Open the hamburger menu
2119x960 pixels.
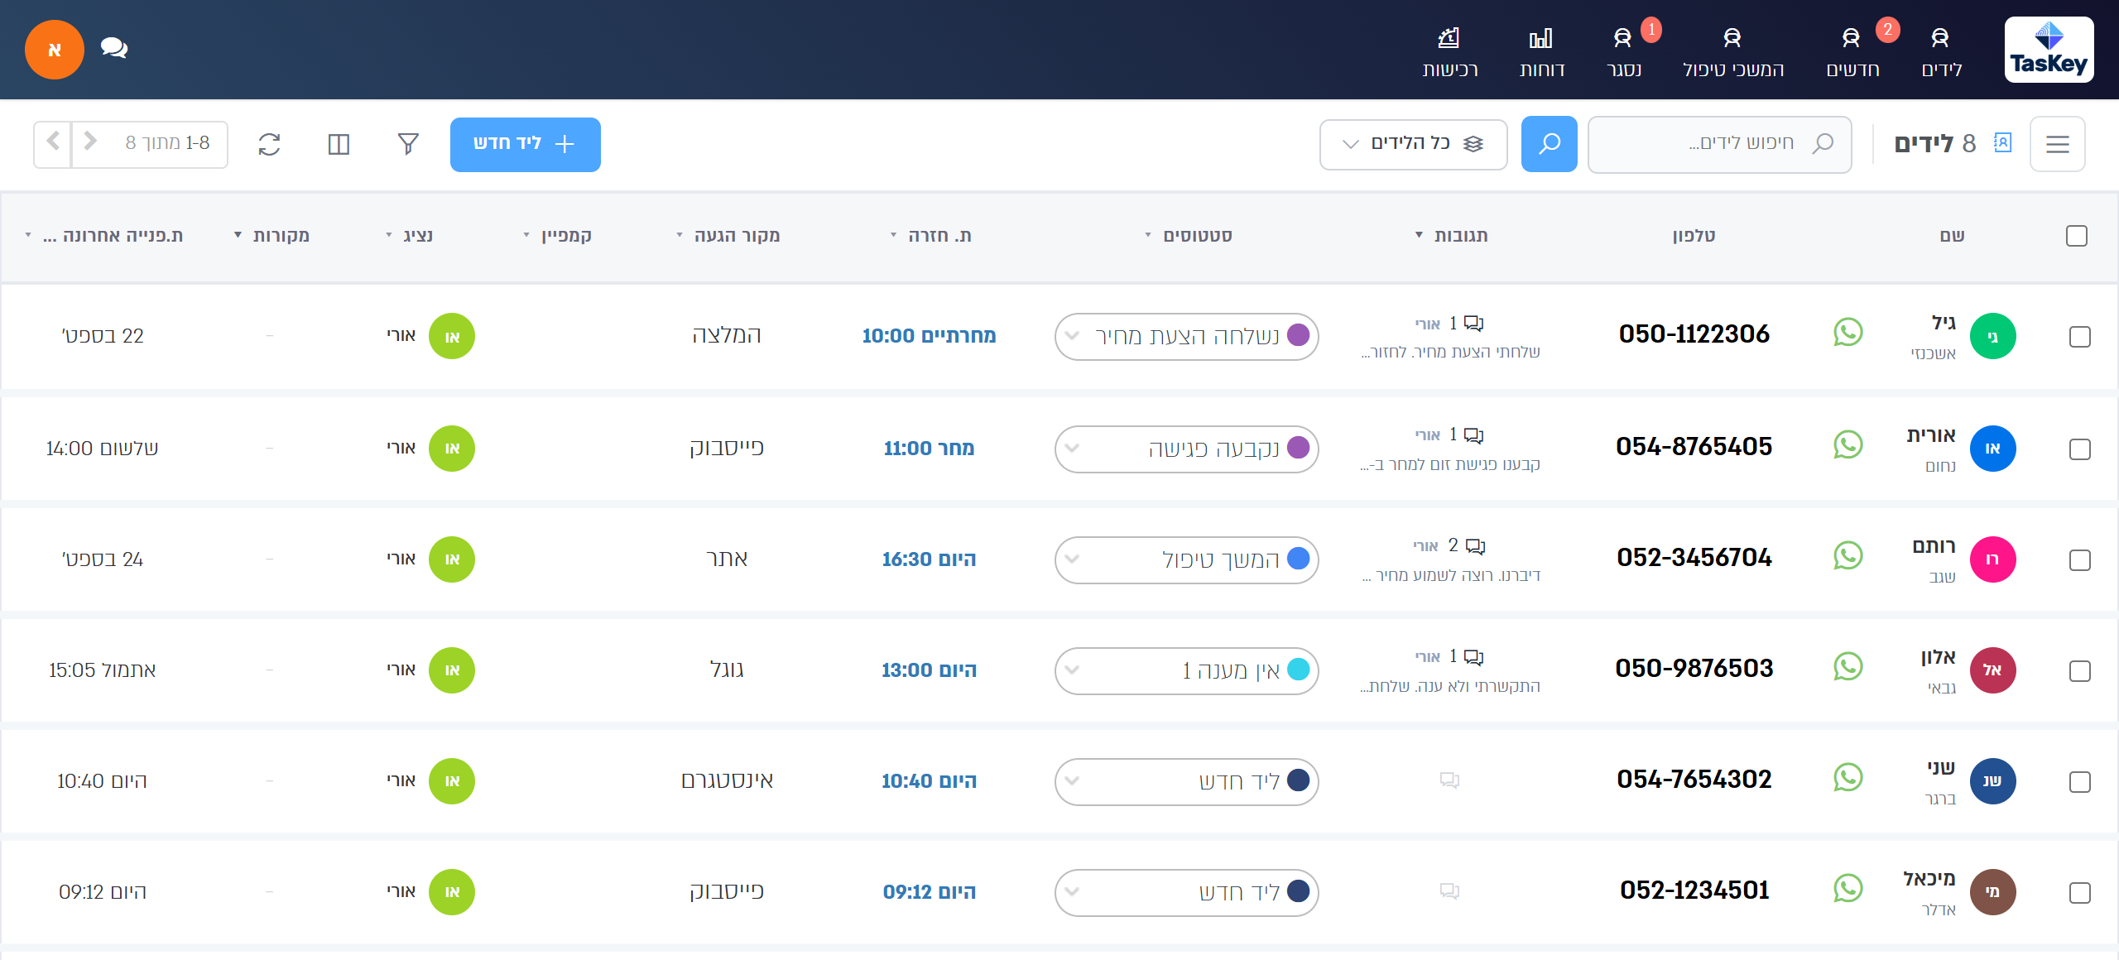pos(2057,144)
